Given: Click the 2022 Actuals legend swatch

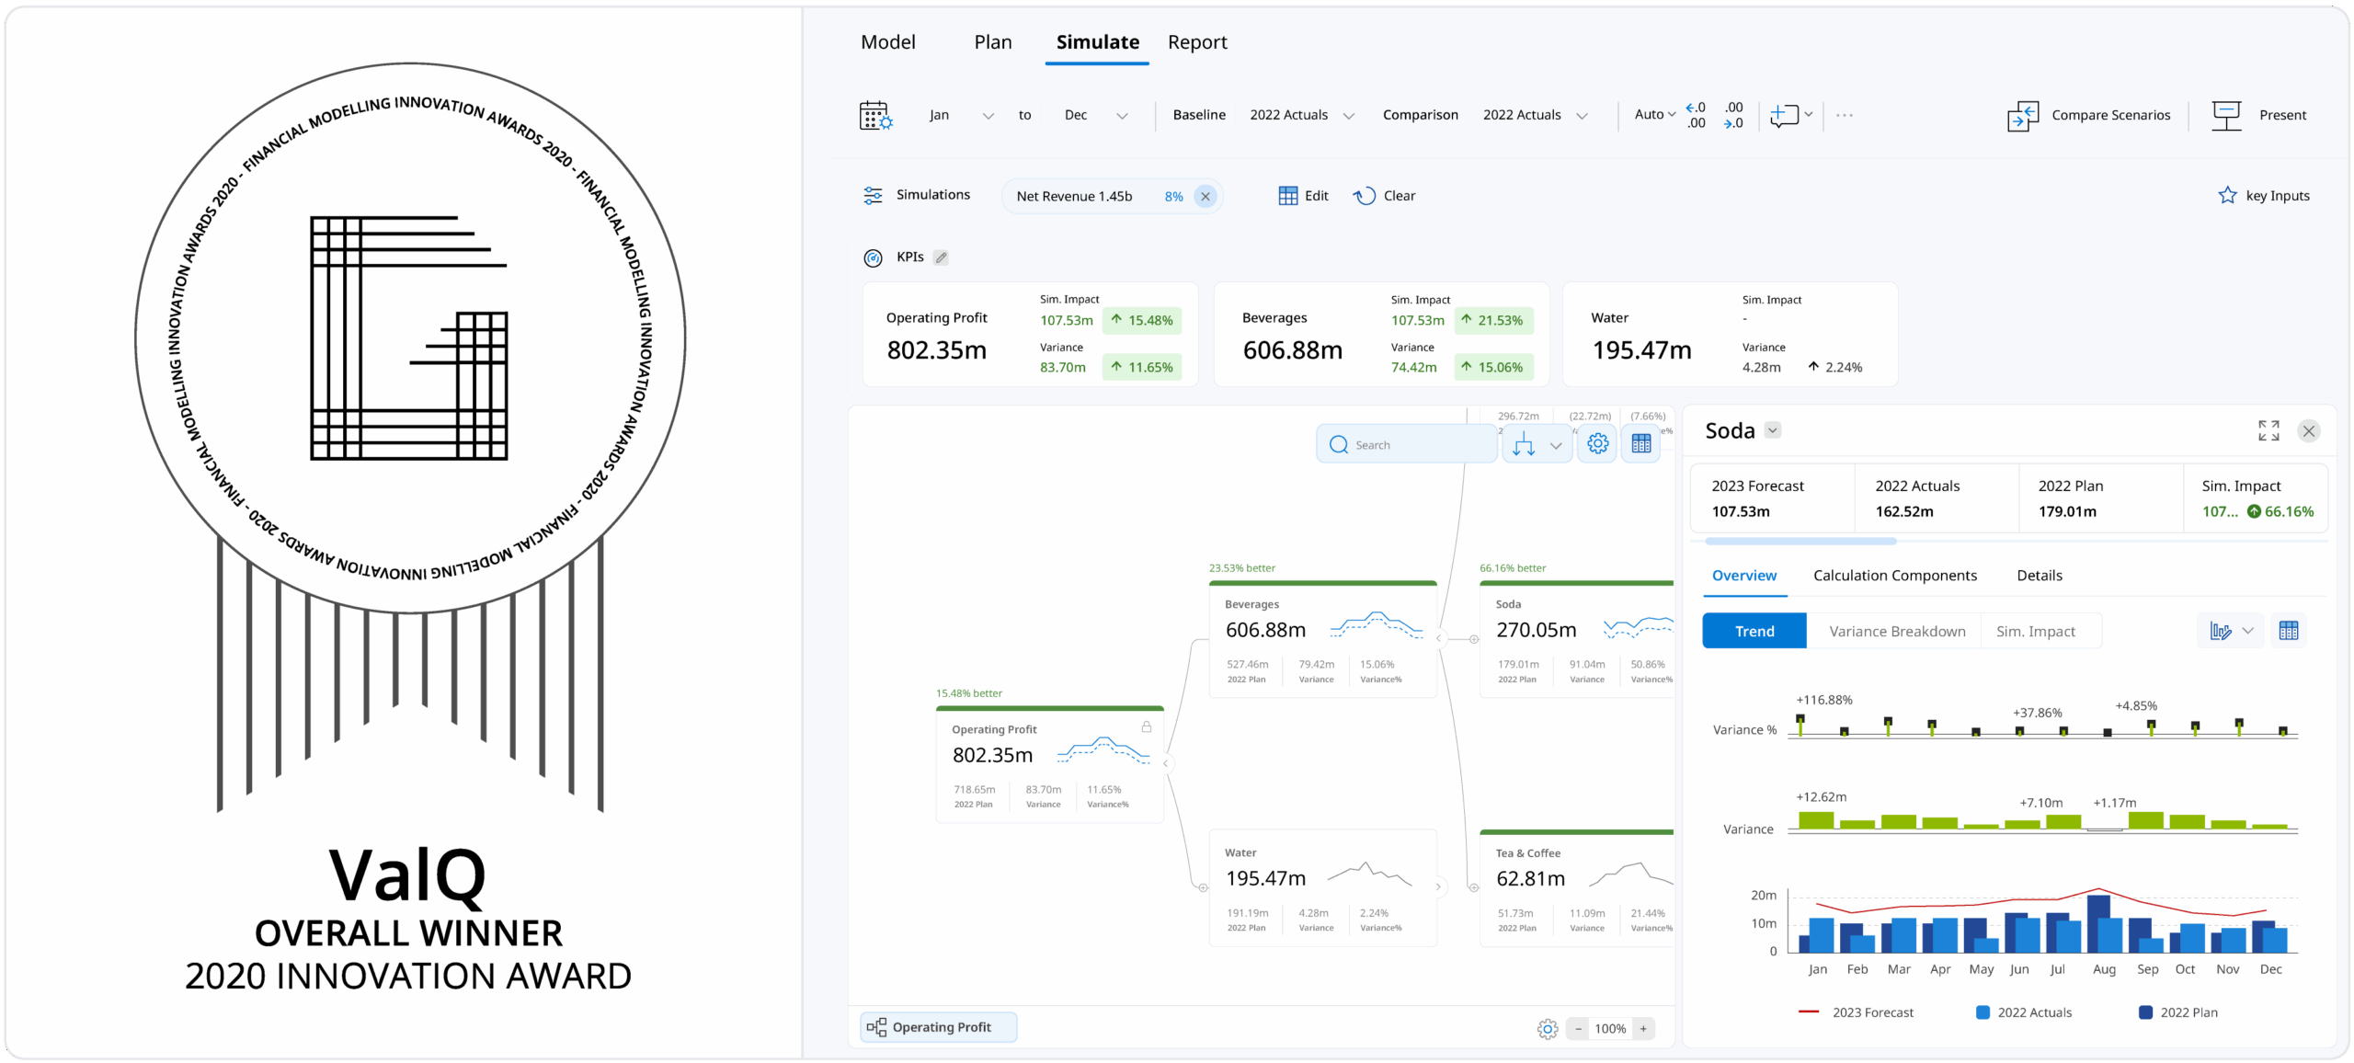Looking at the screenshot, I should point(1983,1012).
